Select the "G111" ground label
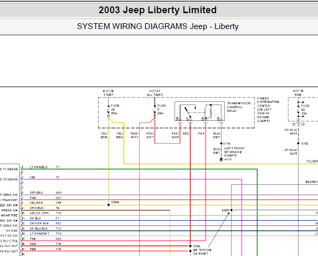 pos(228,159)
